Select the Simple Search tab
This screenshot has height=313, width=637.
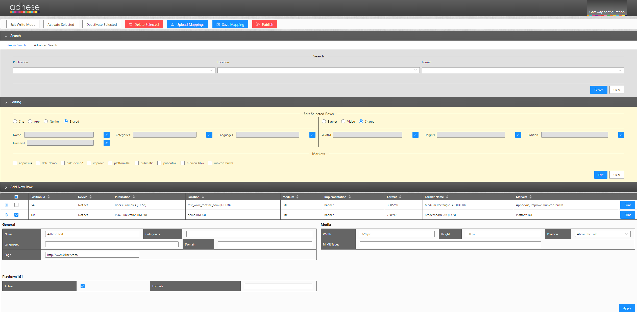(16, 45)
